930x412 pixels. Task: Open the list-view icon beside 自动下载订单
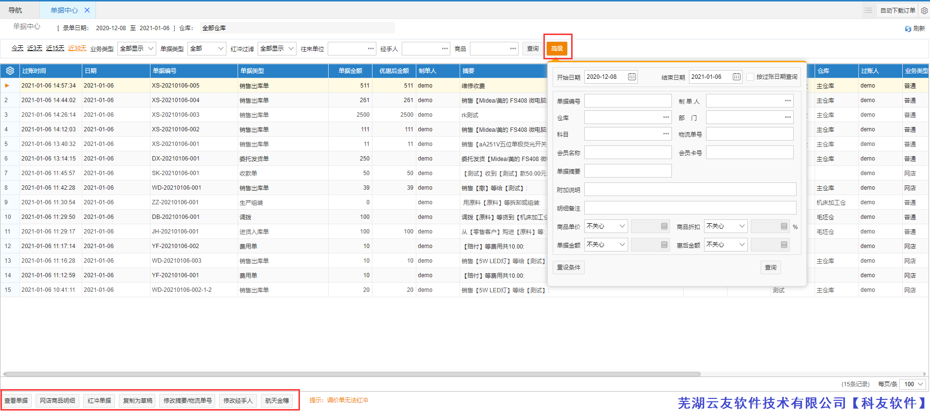pyautogui.click(x=868, y=10)
